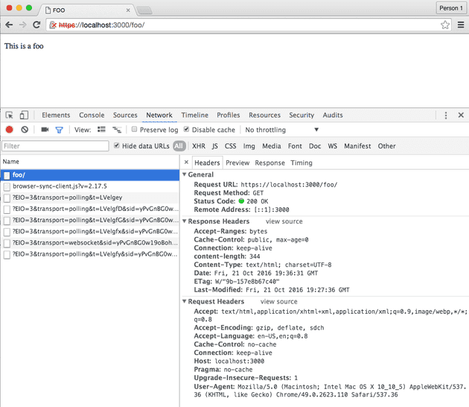Toggle the filter funnel icon
This screenshot has height=407, width=469.
click(60, 130)
